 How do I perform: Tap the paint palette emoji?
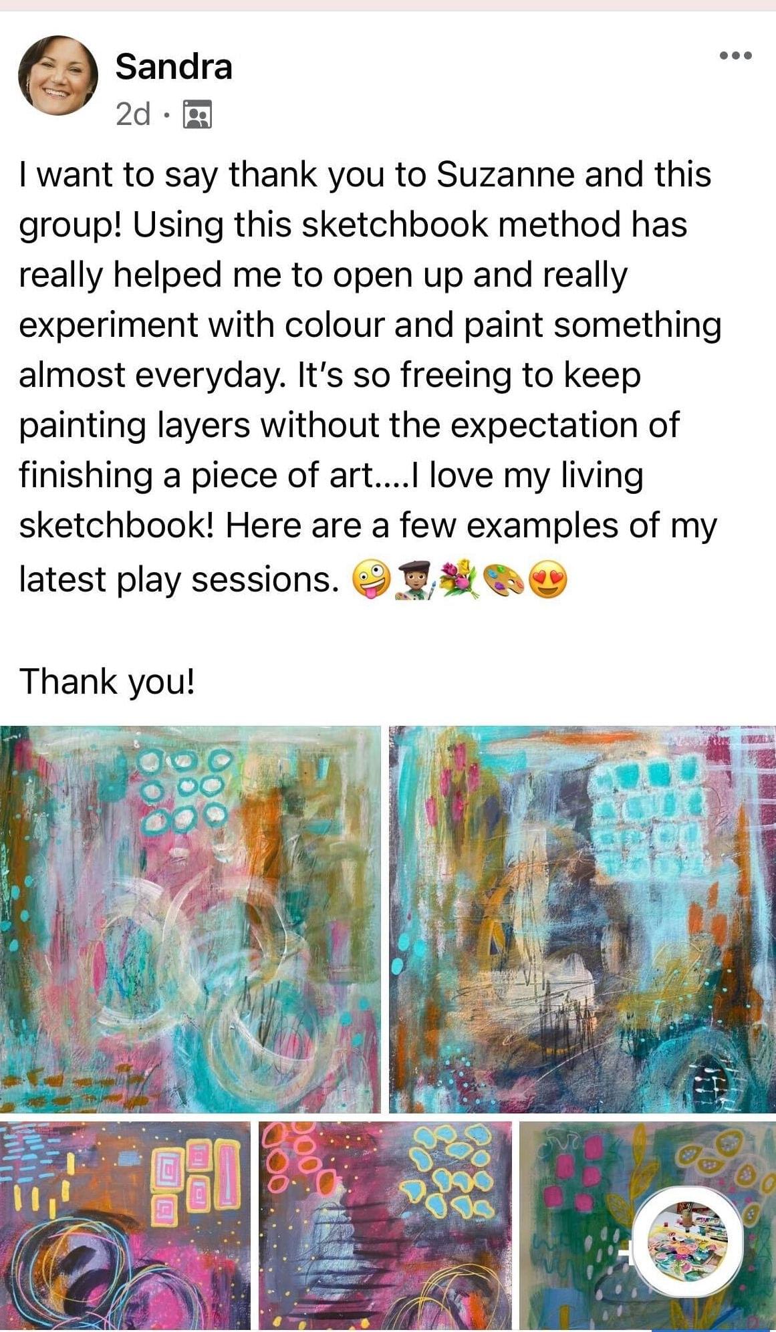(x=504, y=579)
